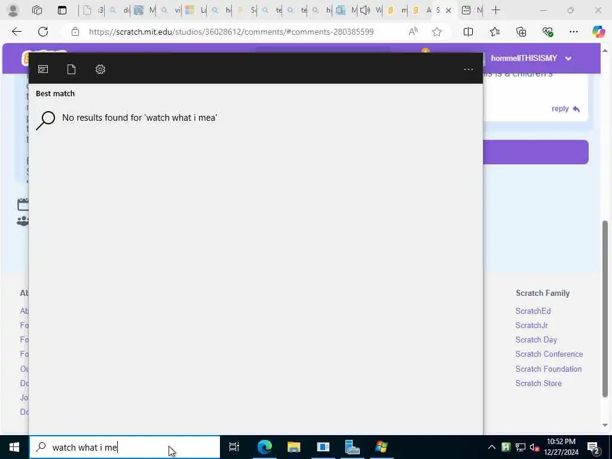Launch Copilot from Edge toolbar
This screenshot has width=612, height=459.
(598, 32)
